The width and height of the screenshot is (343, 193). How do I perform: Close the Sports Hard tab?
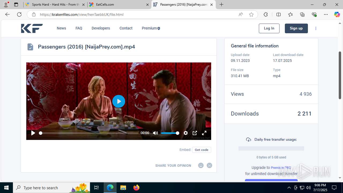coord(84,5)
